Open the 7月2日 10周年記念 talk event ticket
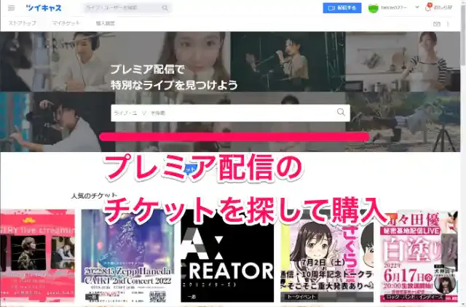The image size is (466, 307). [x=327, y=256]
